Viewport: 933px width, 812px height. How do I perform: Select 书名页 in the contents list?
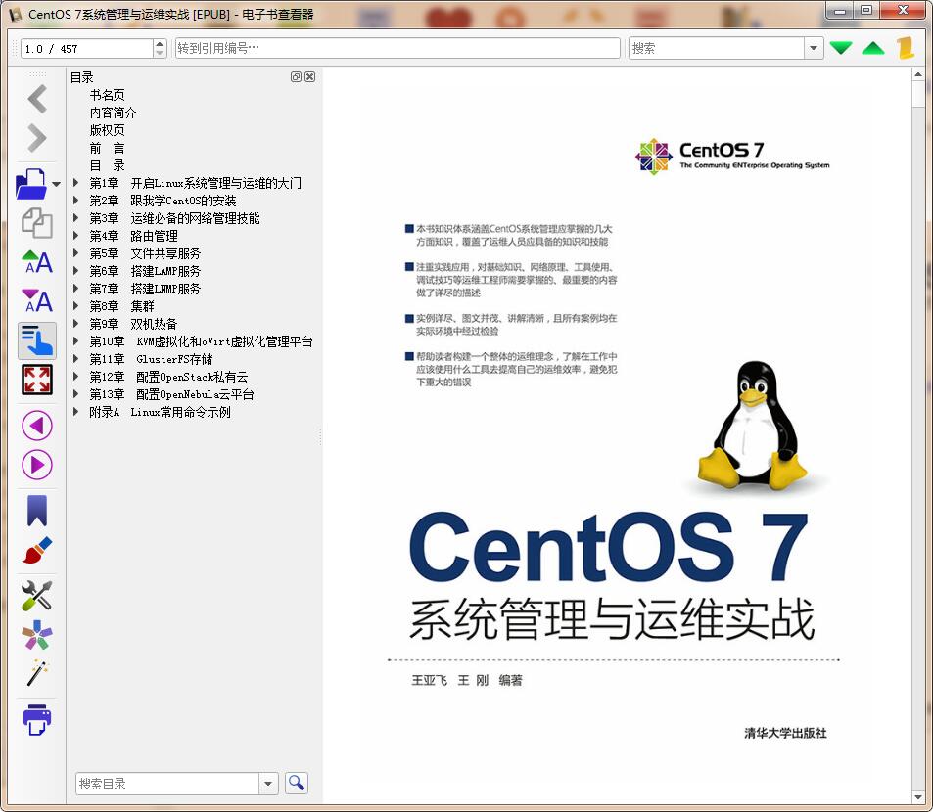[x=107, y=95]
